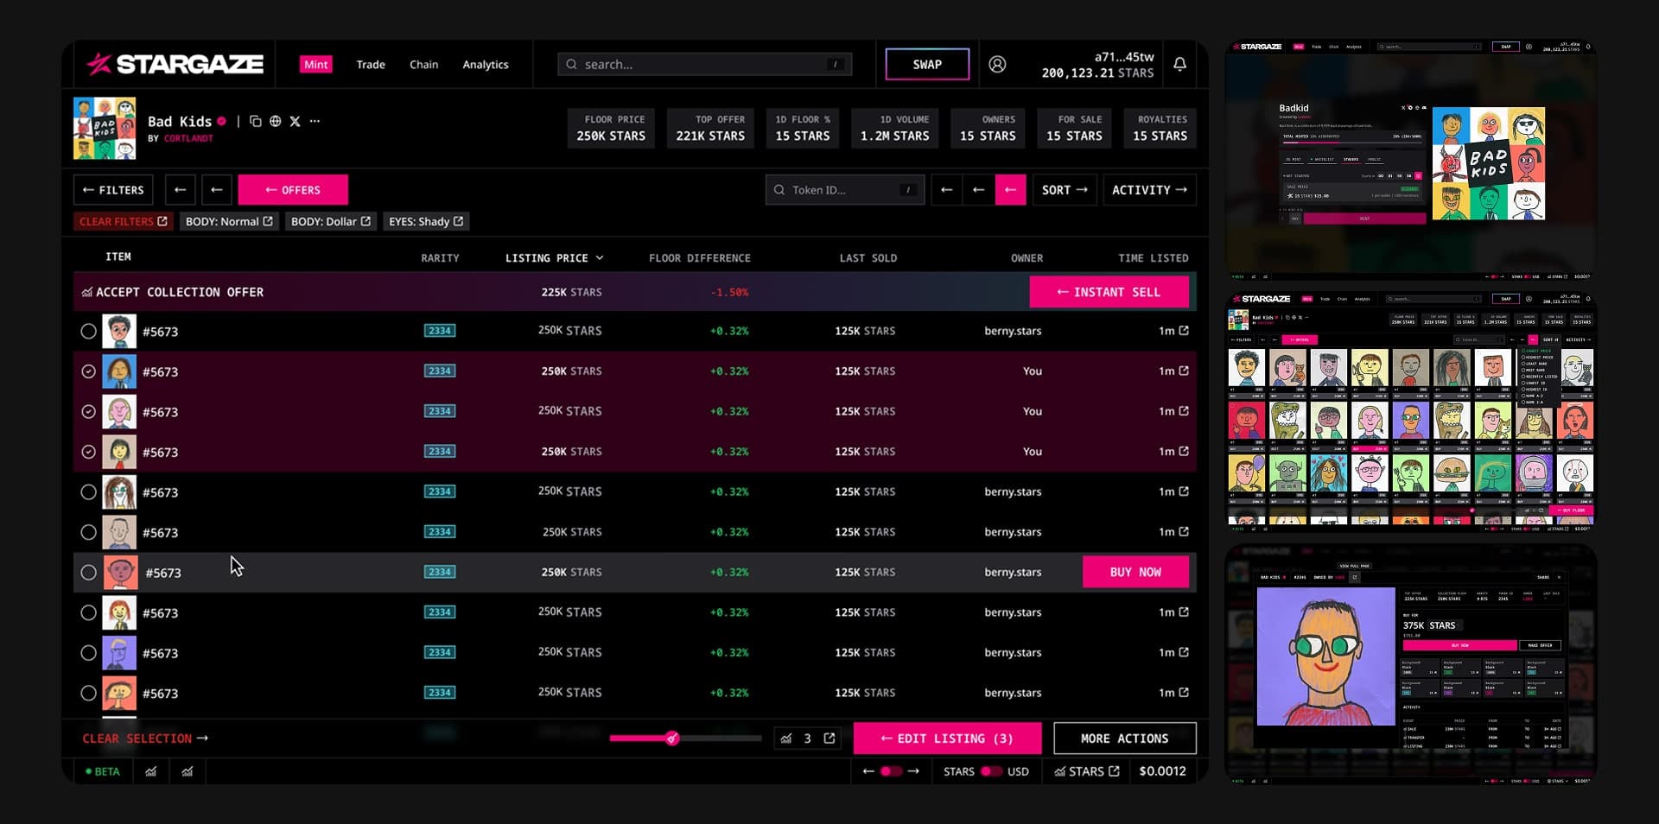
Task: Click the arrow button right of Token ID field
Action: click(x=947, y=190)
